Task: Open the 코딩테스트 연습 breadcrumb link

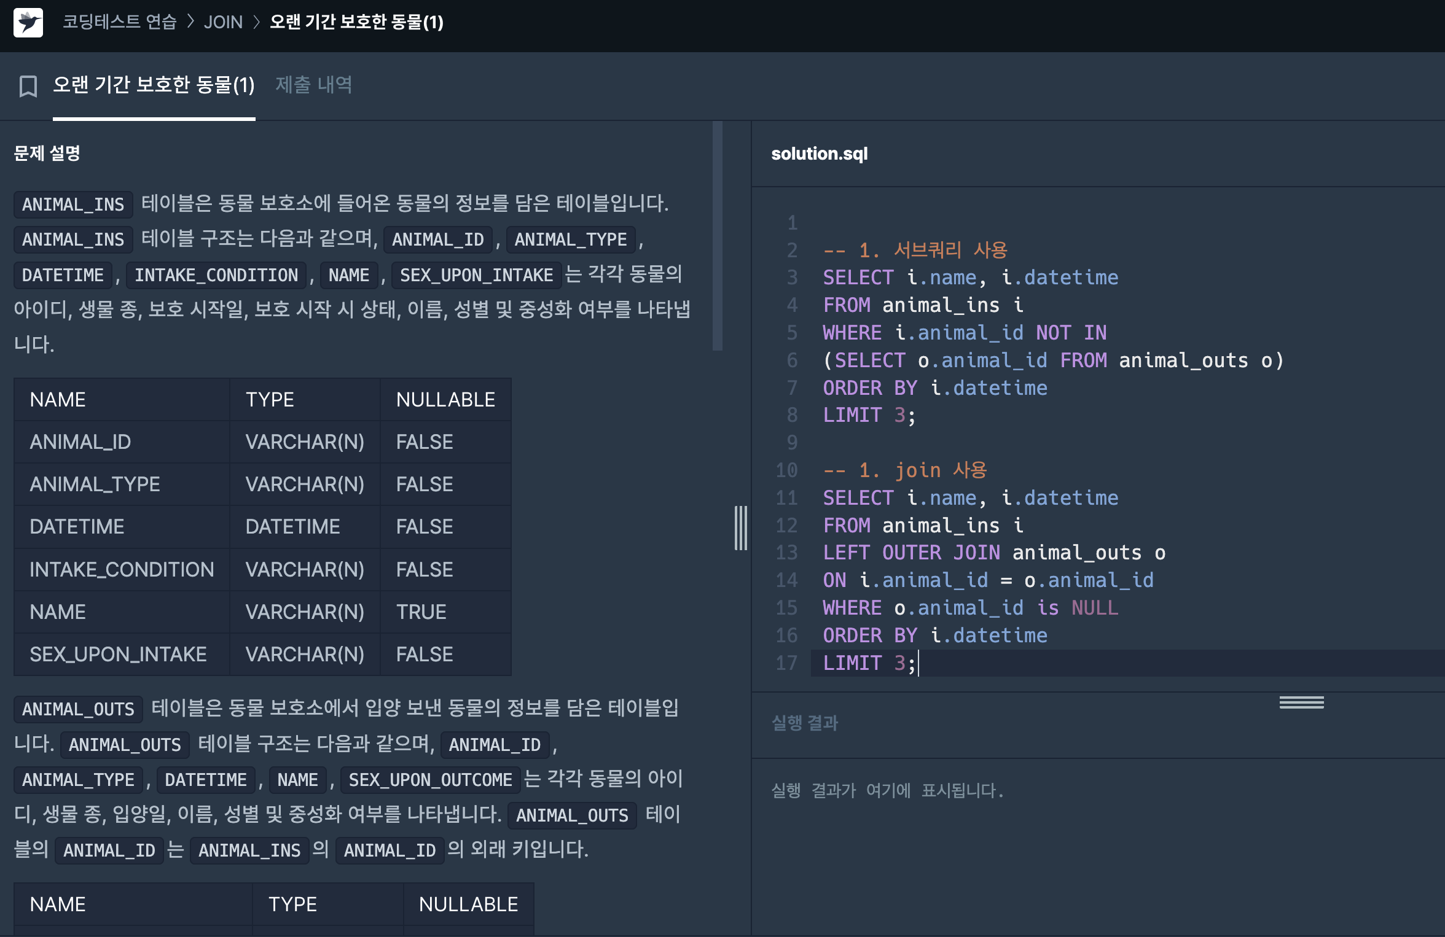Action: click(x=120, y=22)
